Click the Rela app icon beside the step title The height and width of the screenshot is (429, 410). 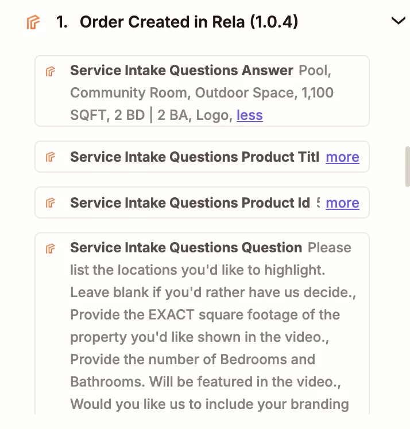tap(33, 22)
